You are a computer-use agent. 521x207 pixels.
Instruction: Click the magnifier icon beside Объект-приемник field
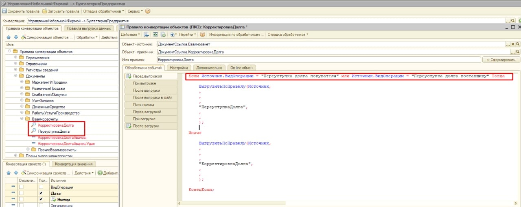point(518,52)
